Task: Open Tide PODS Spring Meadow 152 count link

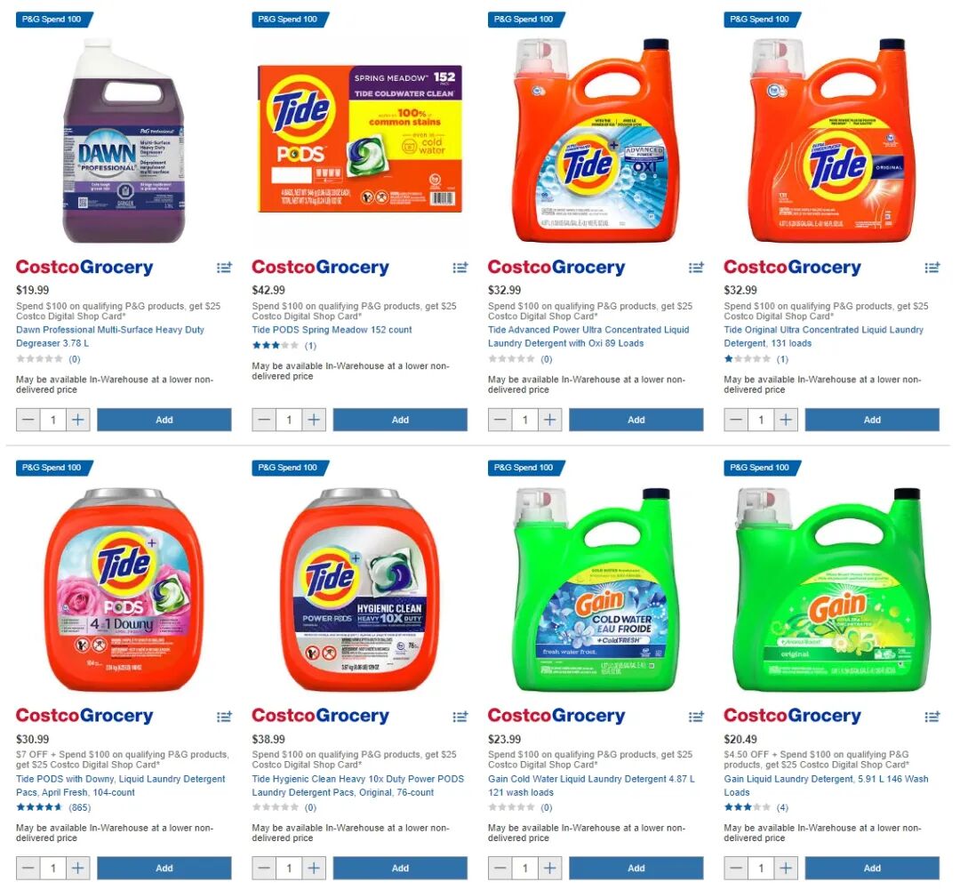Action: point(332,330)
